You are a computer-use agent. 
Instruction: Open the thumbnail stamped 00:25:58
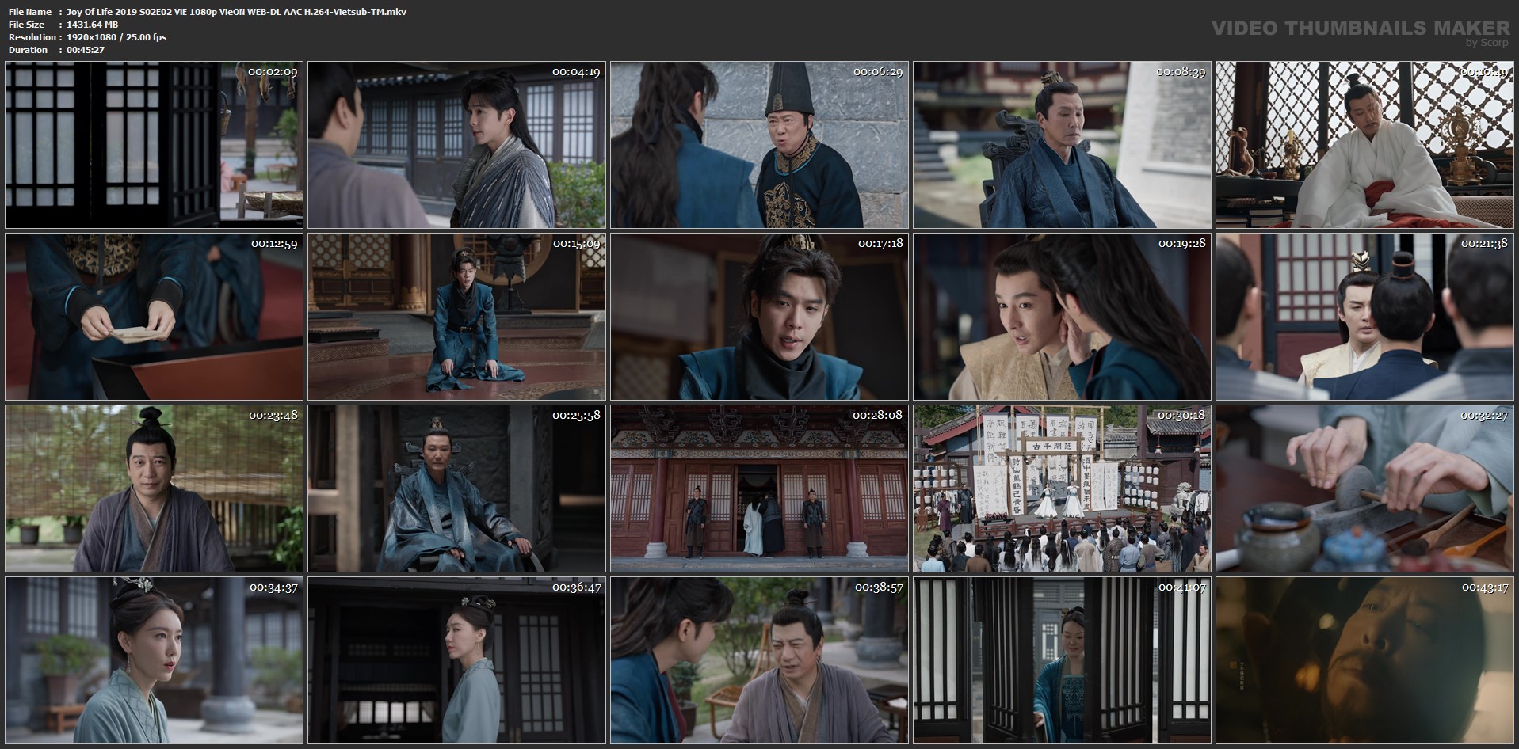point(456,489)
